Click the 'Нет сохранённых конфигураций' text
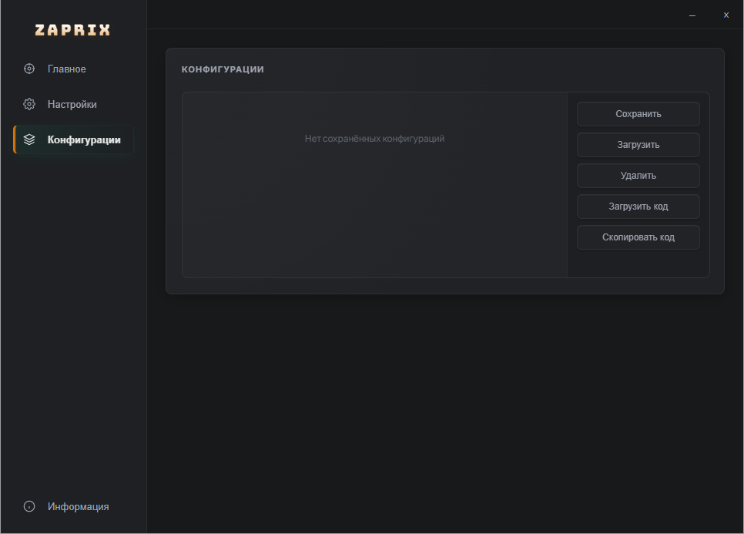Image resolution: width=744 pixels, height=534 pixels. (x=374, y=139)
